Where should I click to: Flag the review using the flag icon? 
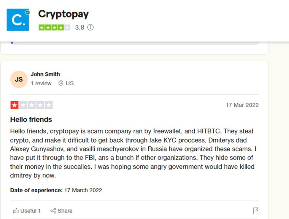(x=256, y=210)
